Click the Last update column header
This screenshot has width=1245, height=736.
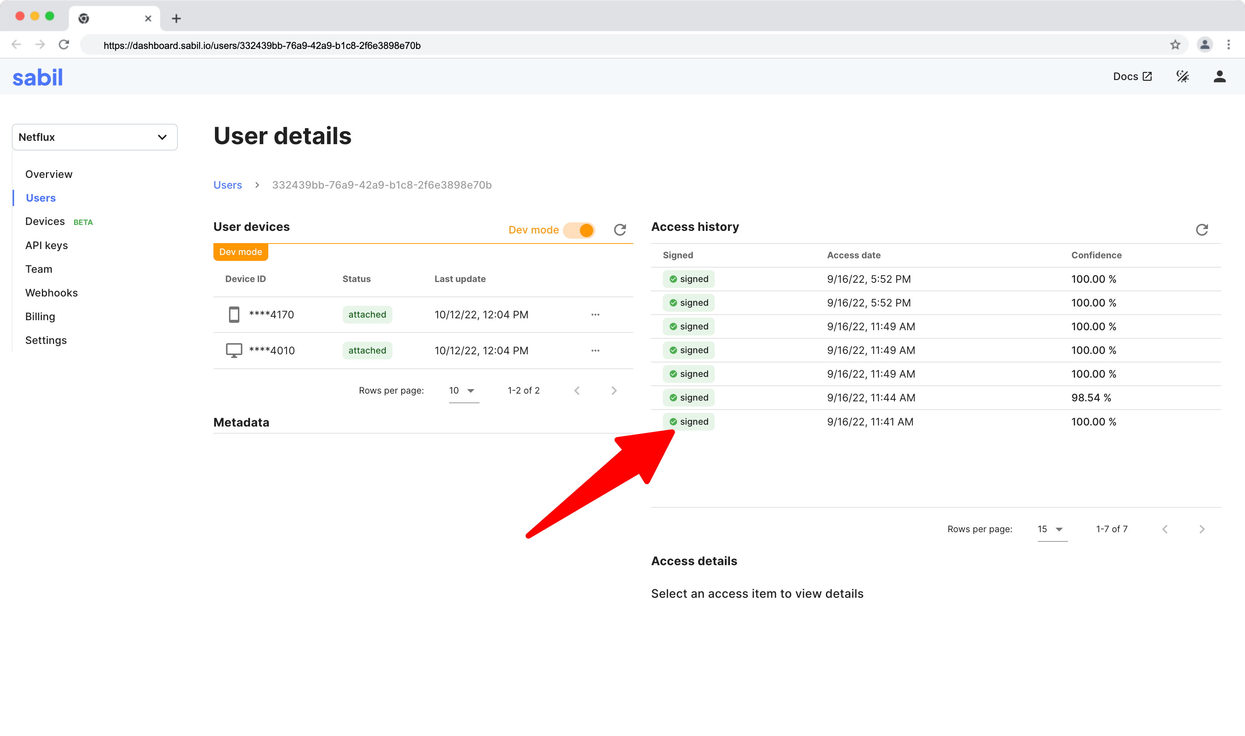[459, 279]
